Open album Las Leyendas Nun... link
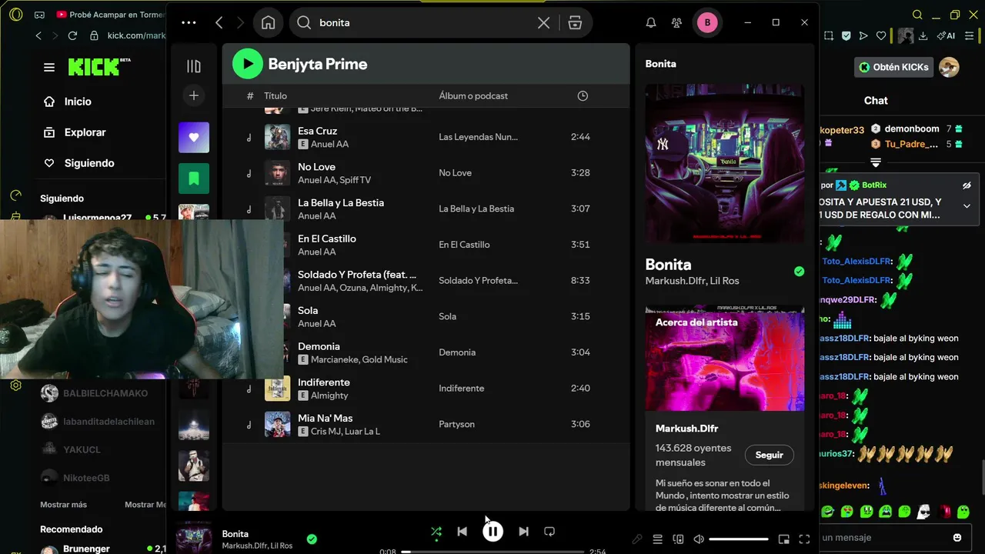This screenshot has width=985, height=554. pos(478,137)
